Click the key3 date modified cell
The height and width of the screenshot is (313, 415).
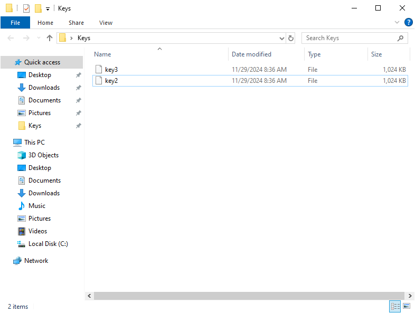coord(259,70)
